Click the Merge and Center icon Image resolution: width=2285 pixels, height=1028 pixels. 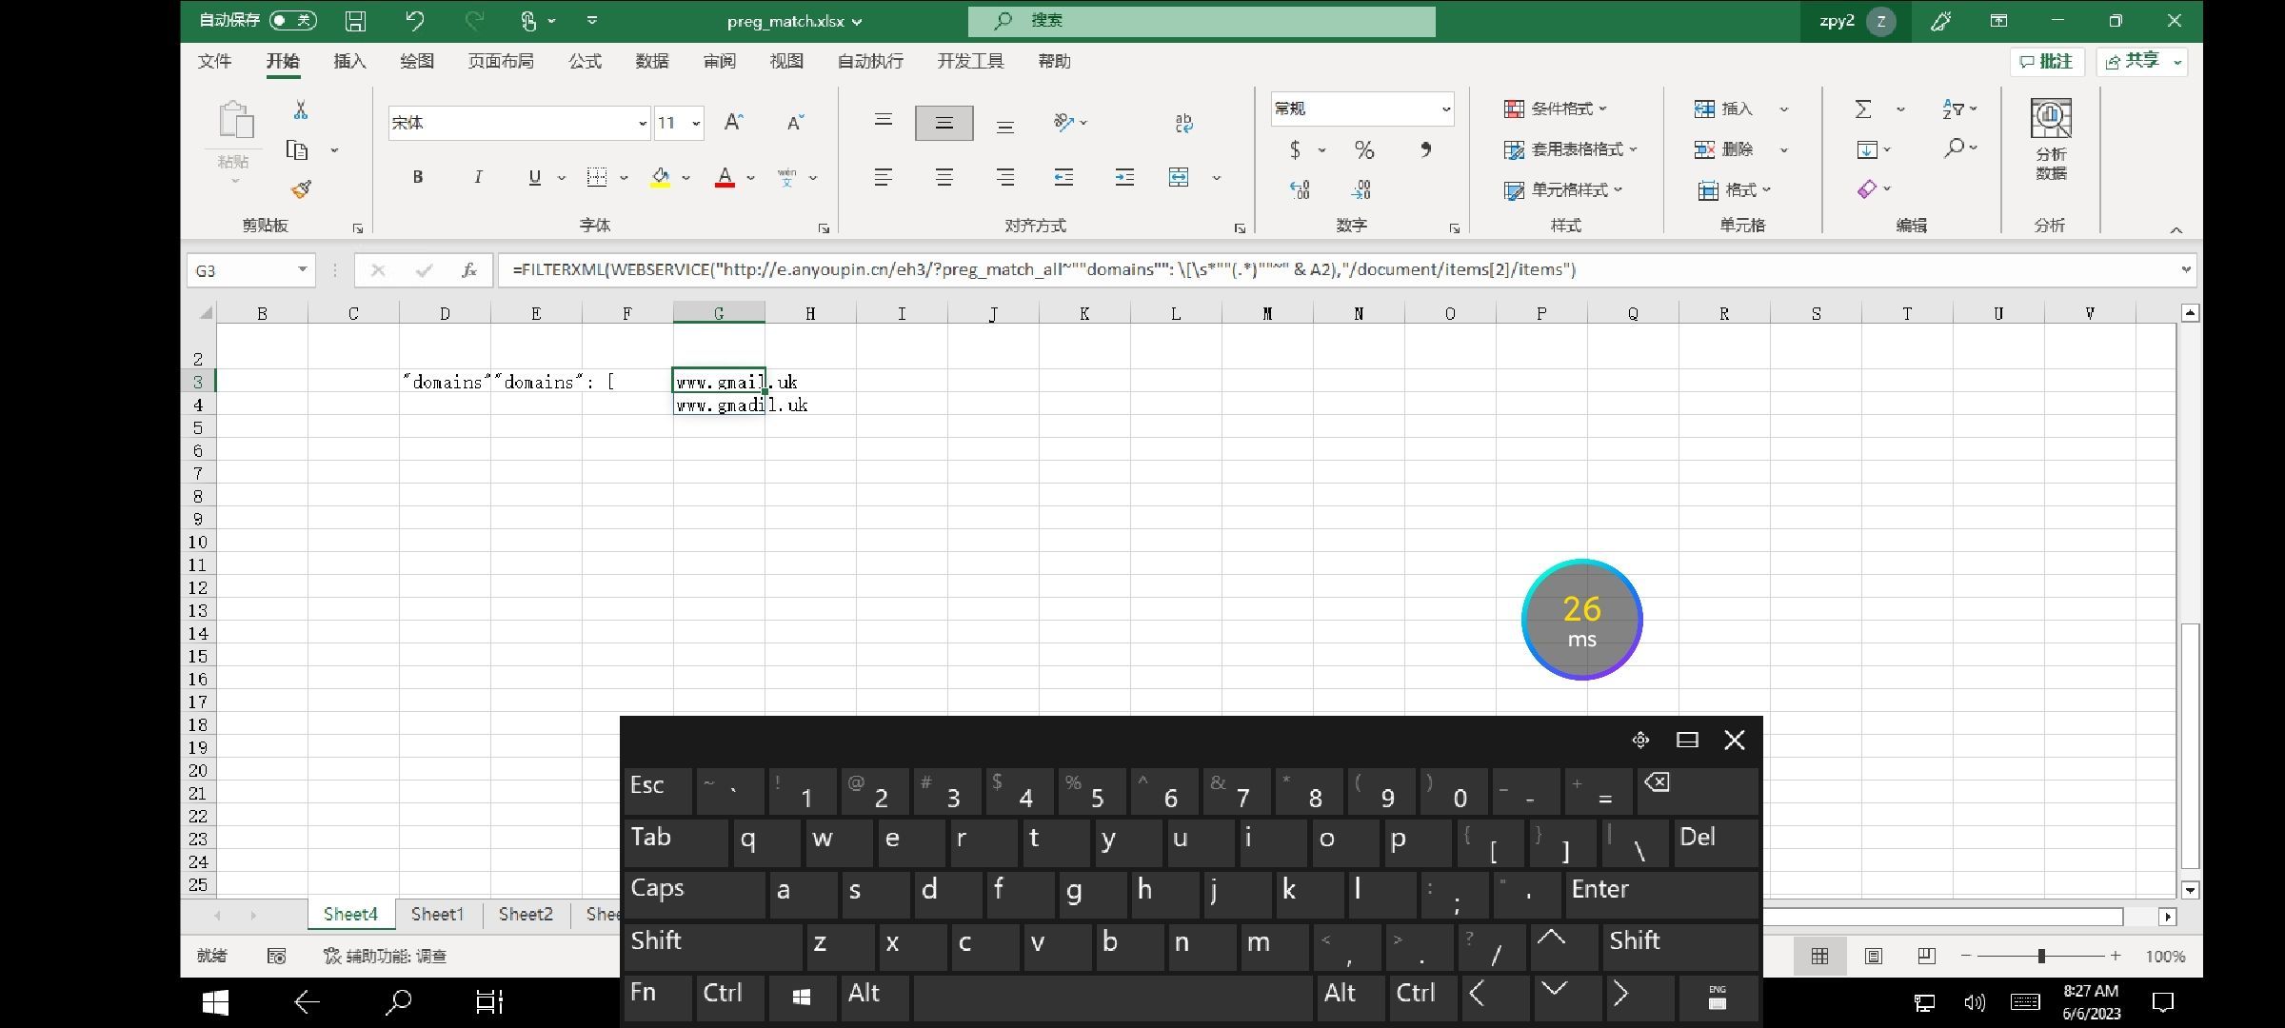pyautogui.click(x=1179, y=177)
